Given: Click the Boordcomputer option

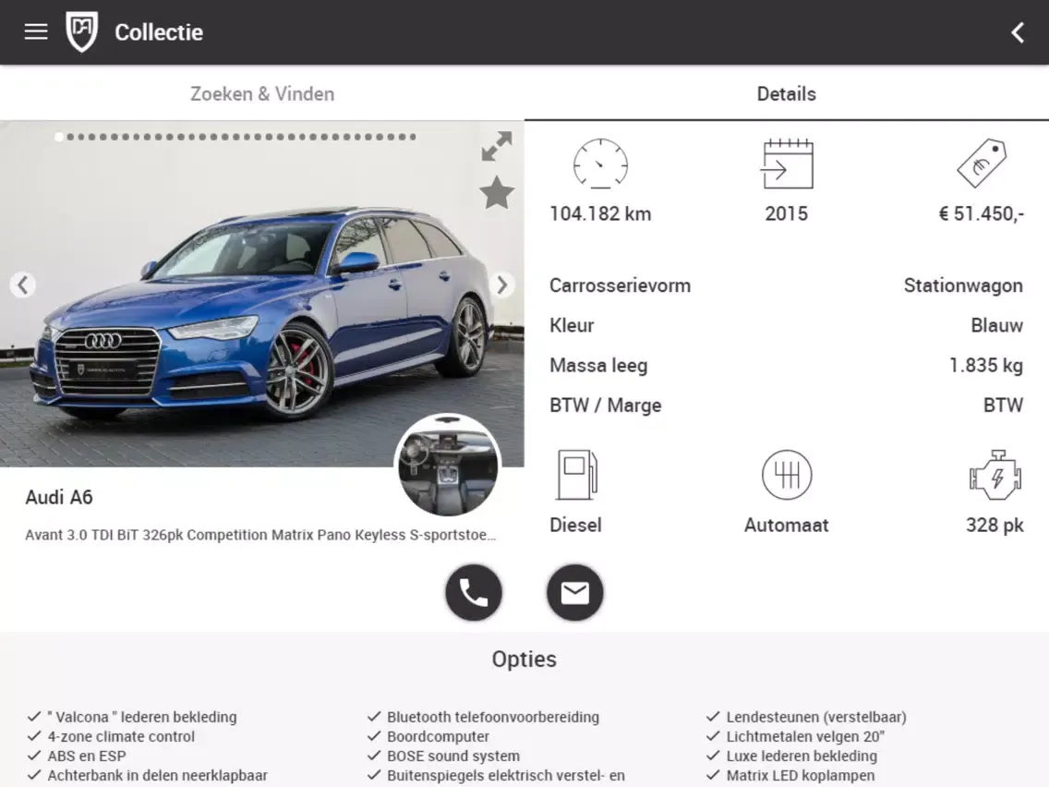Looking at the screenshot, I should coord(439,736).
